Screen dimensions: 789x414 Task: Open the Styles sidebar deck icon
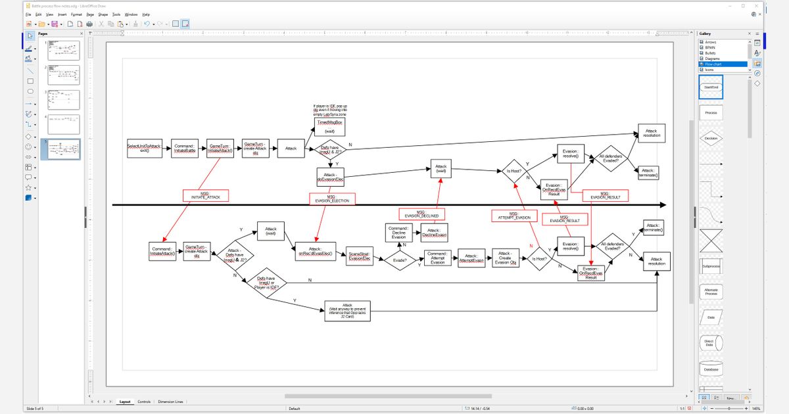tap(757, 52)
